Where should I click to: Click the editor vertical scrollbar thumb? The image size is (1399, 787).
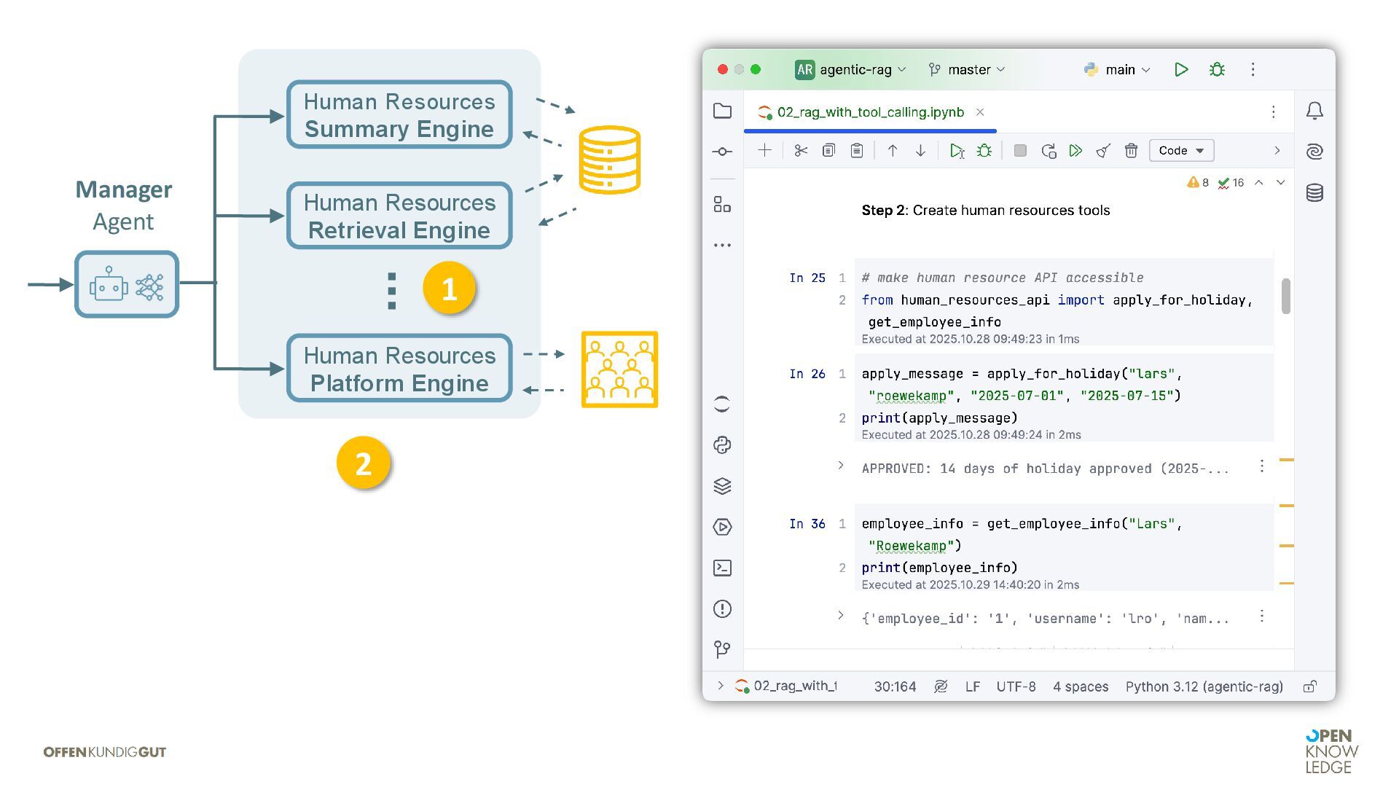[1286, 296]
